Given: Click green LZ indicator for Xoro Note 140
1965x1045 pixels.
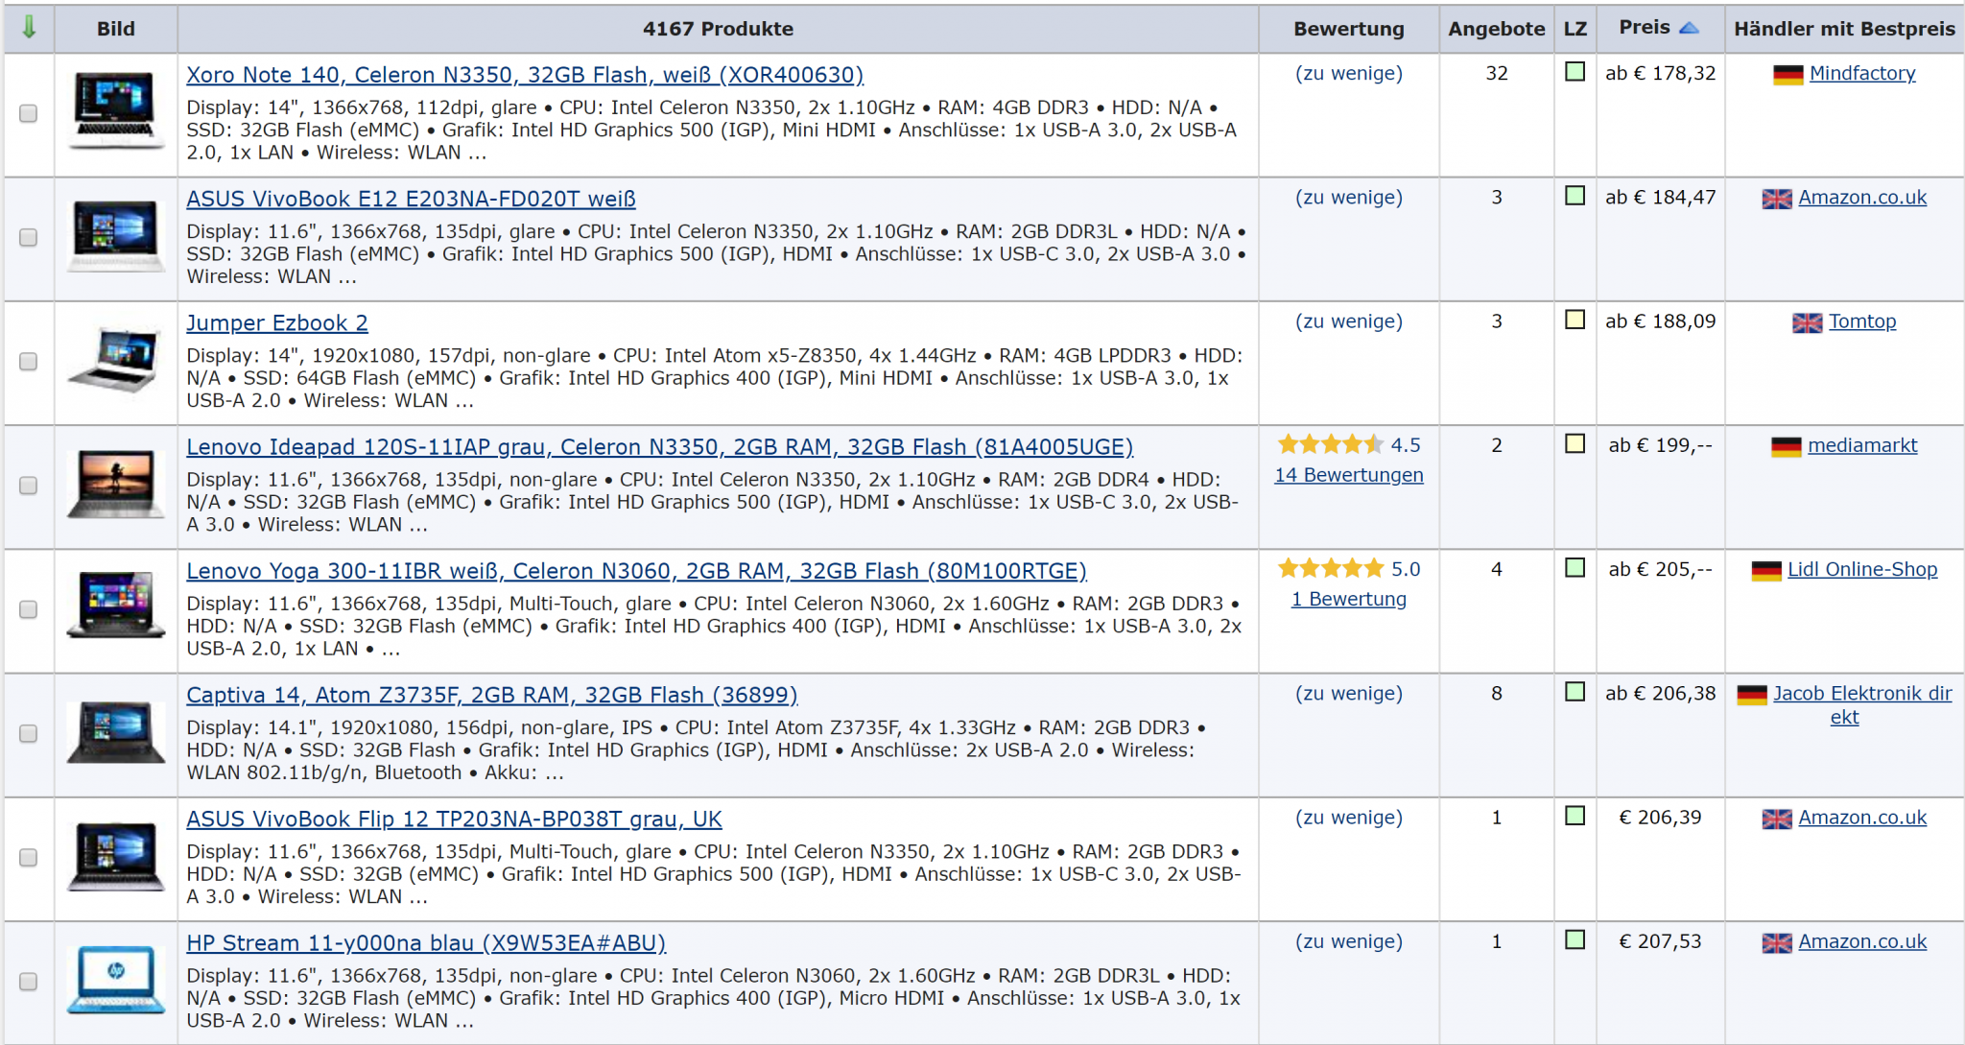Looking at the screenshot, I should [x=1574, y=72].
